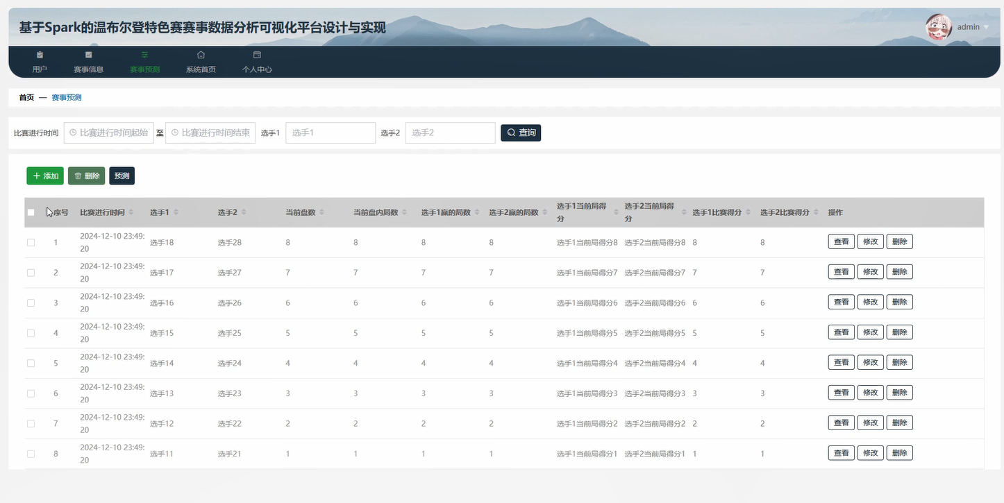Open the 用户 navigation menu item
1004x503 pixels.
(x=40, y=62)
